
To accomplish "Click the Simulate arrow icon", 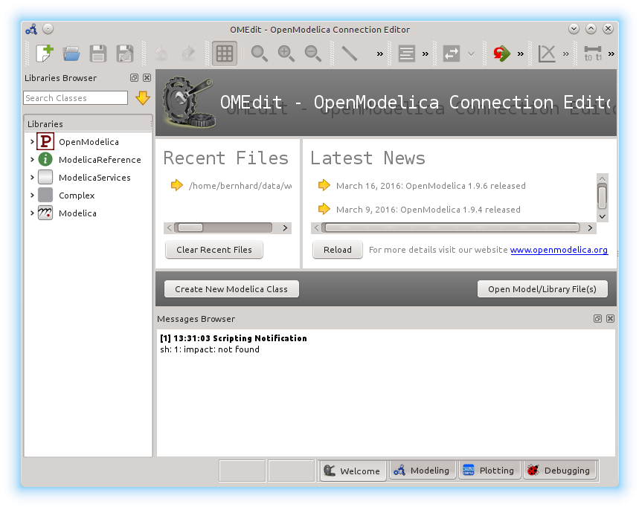I will [501, 54].
